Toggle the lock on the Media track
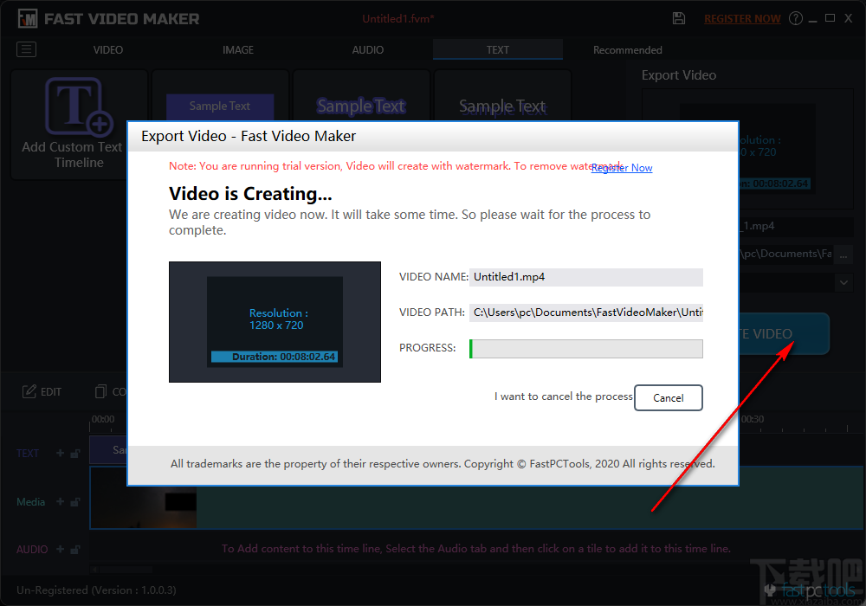 click(x=75, y=502)
